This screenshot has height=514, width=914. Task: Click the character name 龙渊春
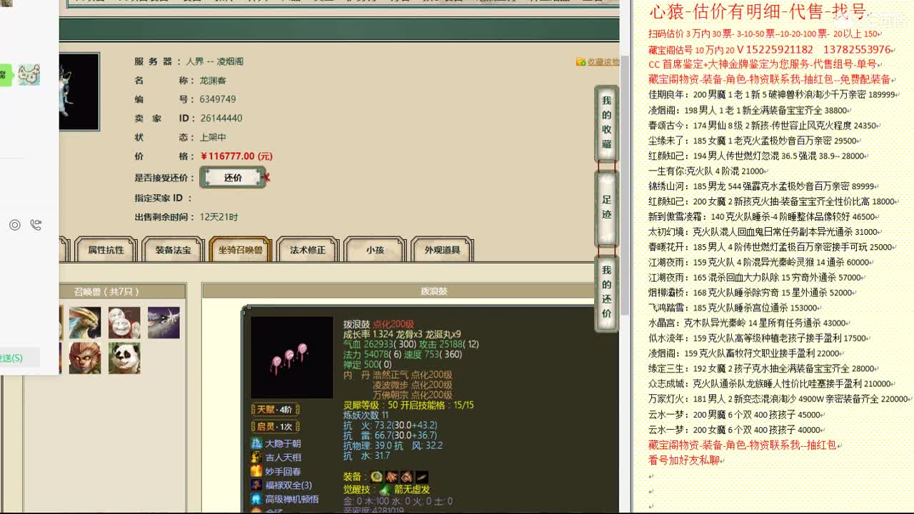pyautogui.click(x=213, y=81)
